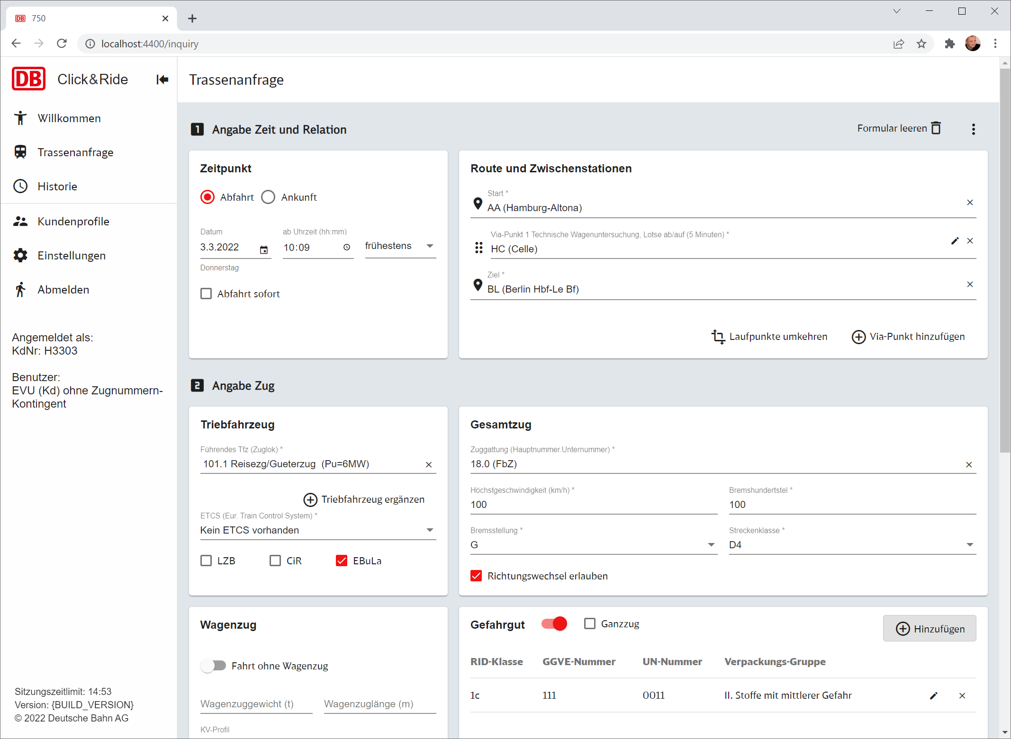Open Historie in the sidebar
The height and width of the screenshot is (739, 1011).
[57, 187]
